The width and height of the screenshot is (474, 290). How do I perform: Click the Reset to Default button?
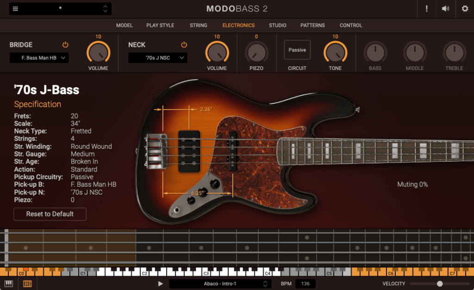click(50, 214)
